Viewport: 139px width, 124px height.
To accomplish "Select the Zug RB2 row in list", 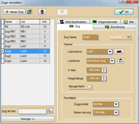I will click(27, 36).
